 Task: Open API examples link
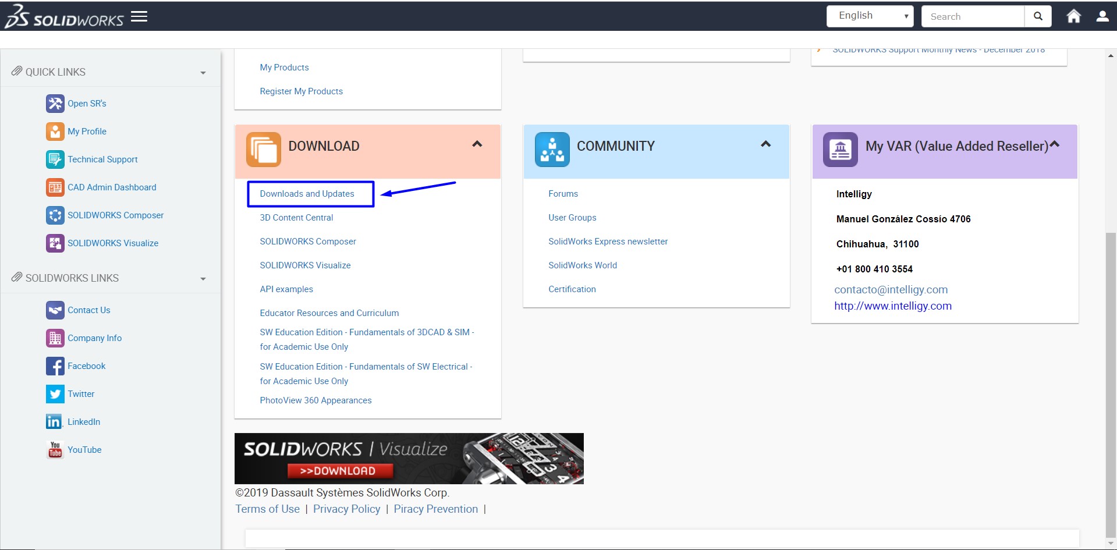click(x=286, y=289)
